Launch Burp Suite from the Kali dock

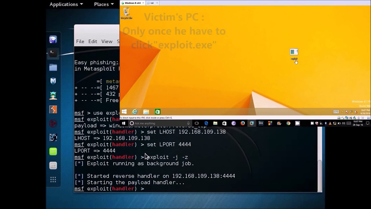(x=53, y=109)
